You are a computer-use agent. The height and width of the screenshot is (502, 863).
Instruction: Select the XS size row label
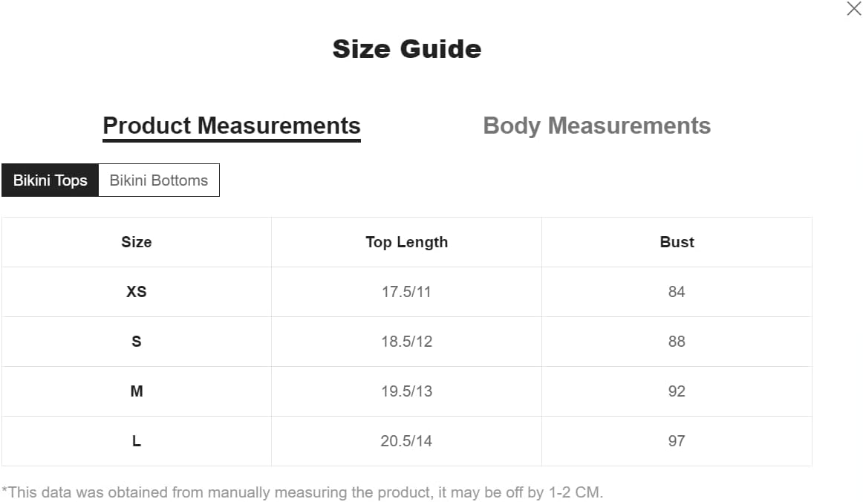(x=137, y=292)
